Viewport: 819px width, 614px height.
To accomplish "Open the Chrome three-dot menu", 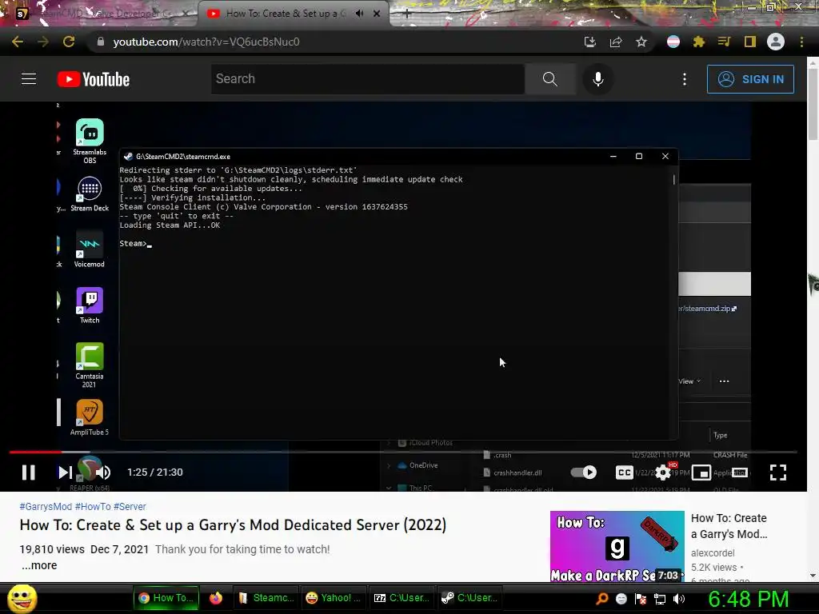I will click(801, 42).
